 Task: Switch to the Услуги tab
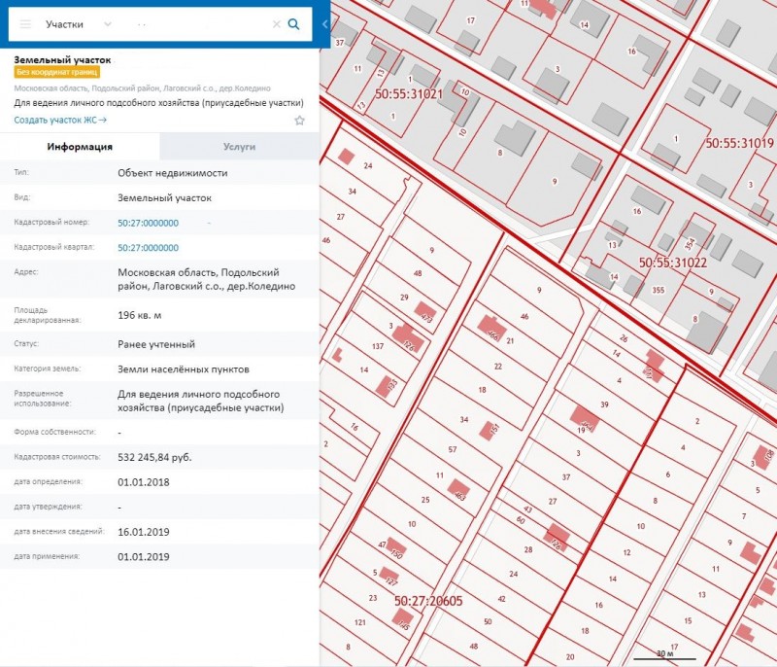[239, 147]
